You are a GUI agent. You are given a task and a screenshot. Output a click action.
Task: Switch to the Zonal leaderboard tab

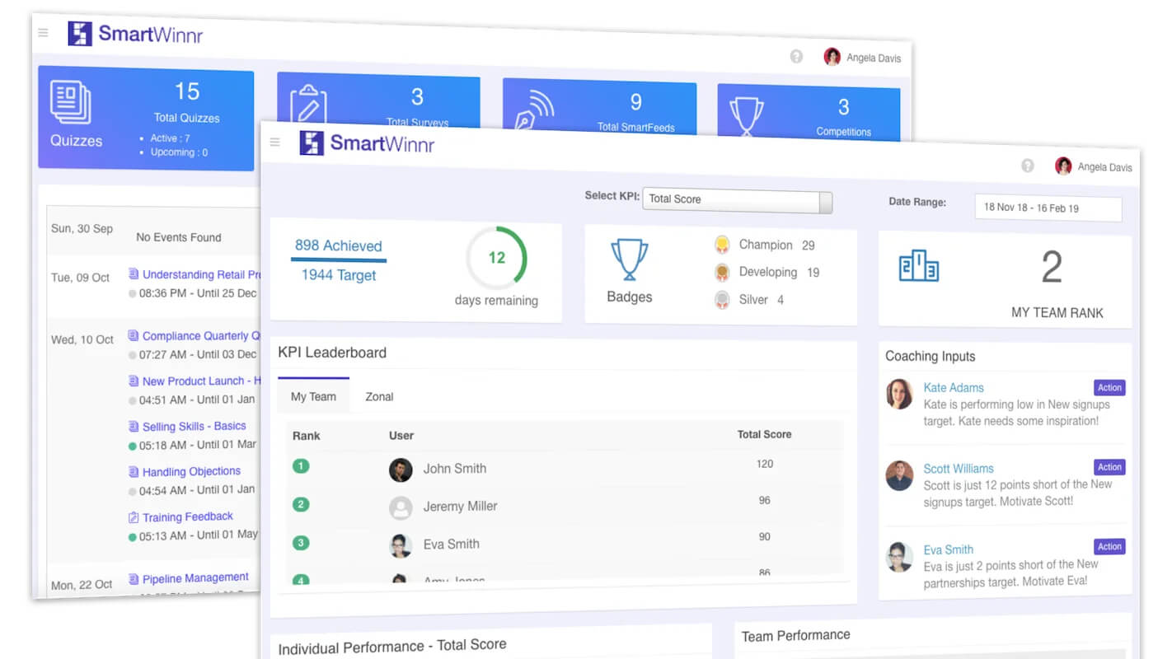point(379,396)
